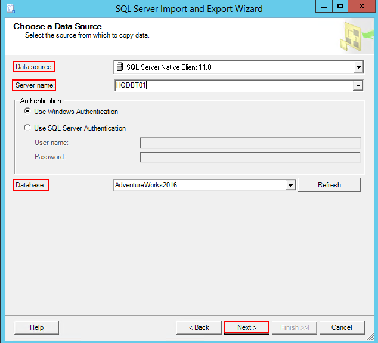Select Use Windows Authentication radio button

click(27, 111)
